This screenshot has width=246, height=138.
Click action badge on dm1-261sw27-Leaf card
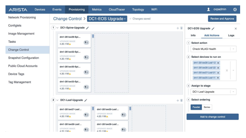click(86, 115)
